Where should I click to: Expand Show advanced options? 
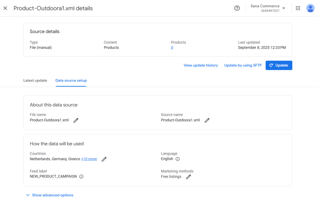(x=53, y=195)
